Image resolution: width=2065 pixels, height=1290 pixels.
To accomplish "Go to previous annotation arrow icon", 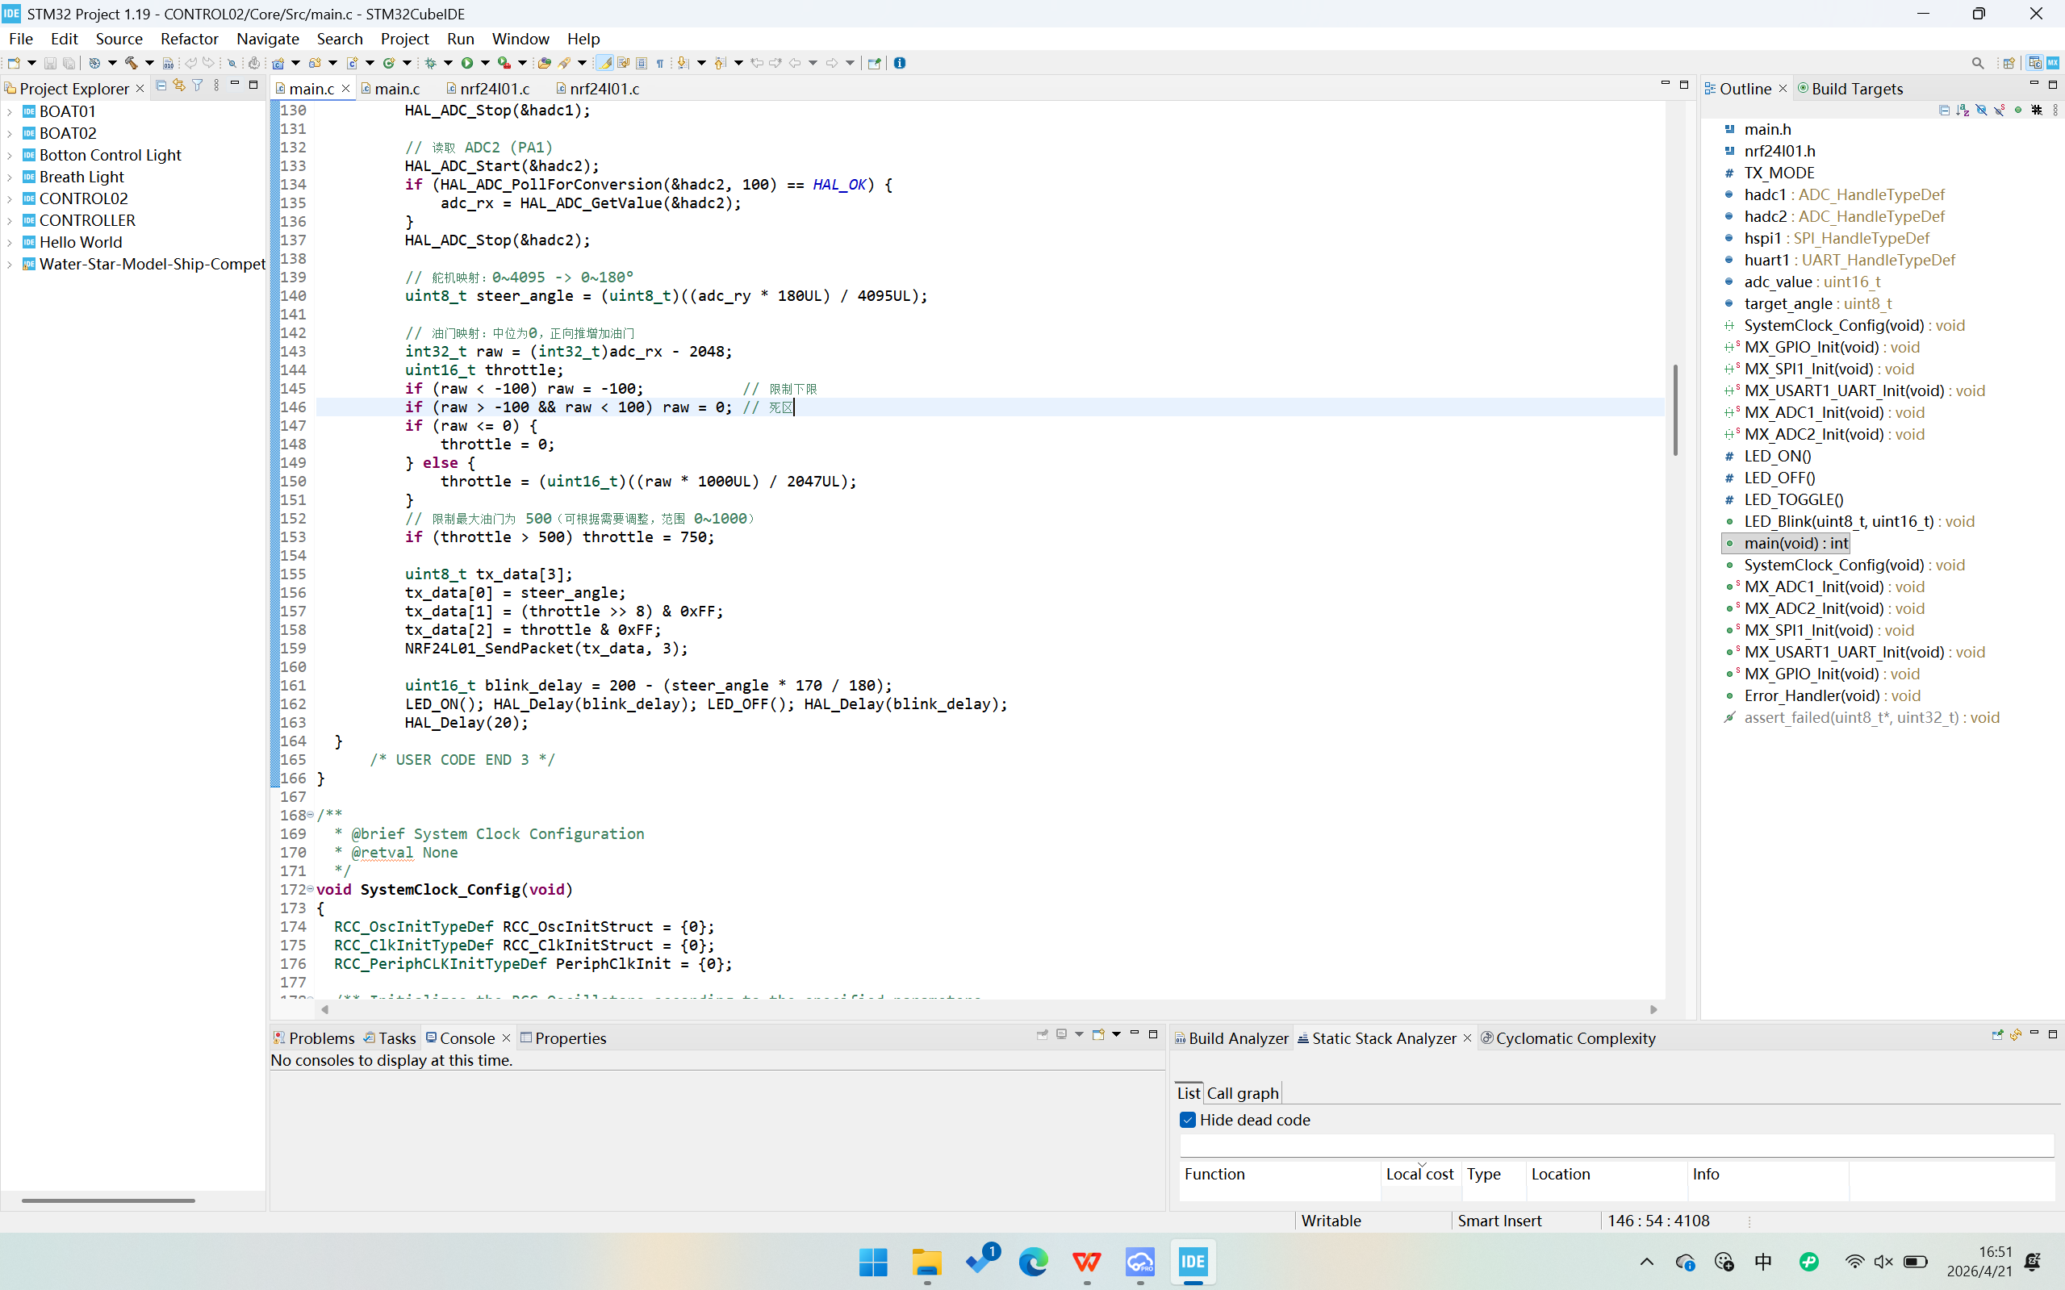I will (x=719, y=63).
